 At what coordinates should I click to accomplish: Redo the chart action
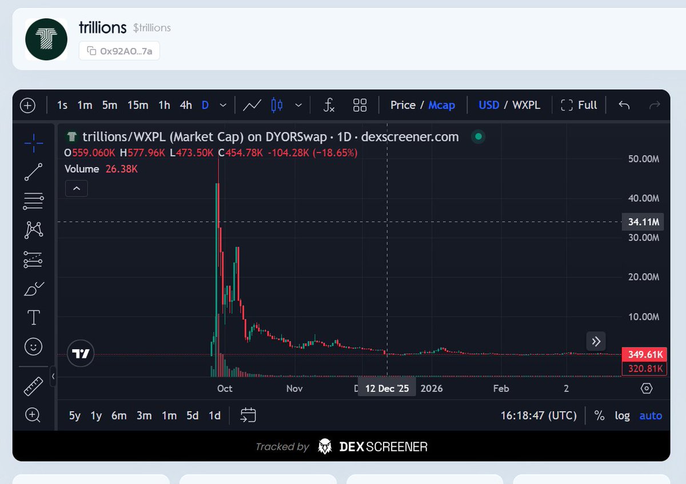click(x=655, y=105)
